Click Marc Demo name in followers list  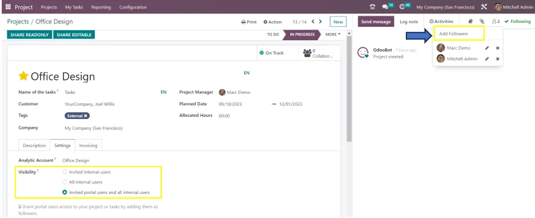click(x=458, y=48)
